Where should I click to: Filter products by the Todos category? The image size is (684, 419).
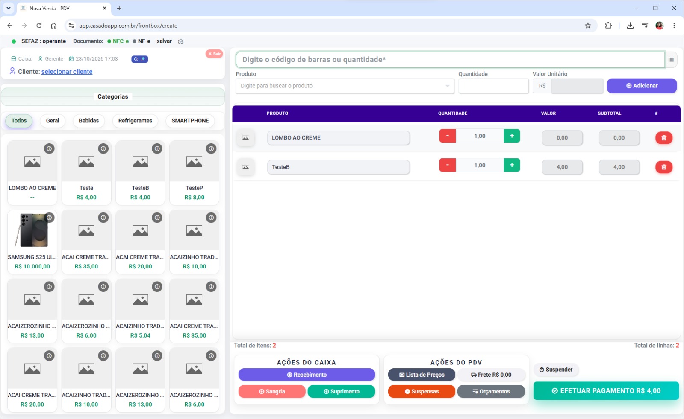19,121
